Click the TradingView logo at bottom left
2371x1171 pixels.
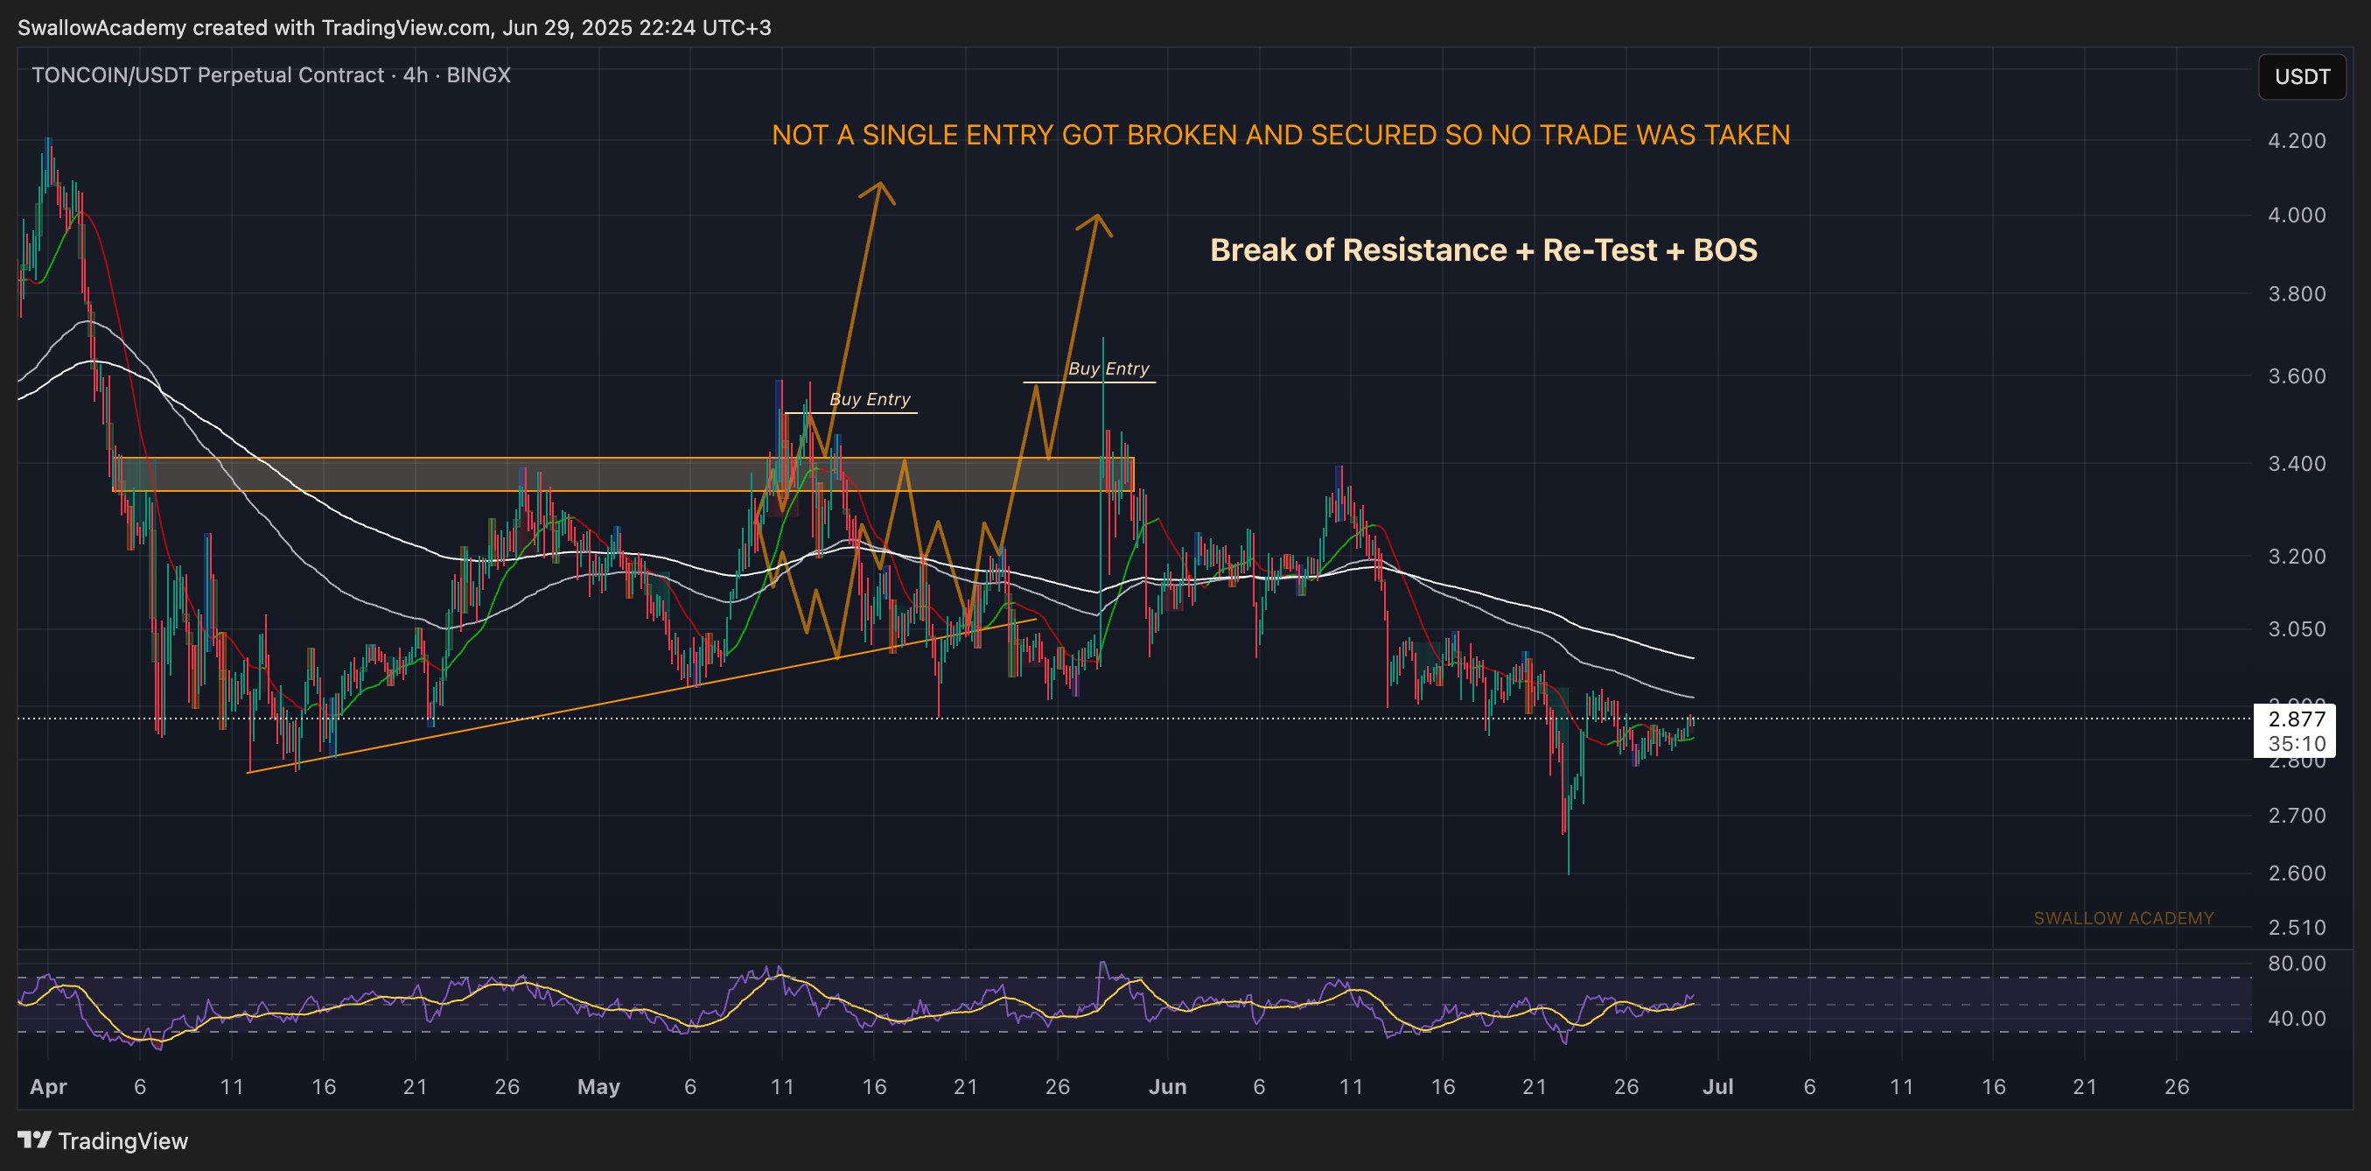click(x=103, y=1140)
